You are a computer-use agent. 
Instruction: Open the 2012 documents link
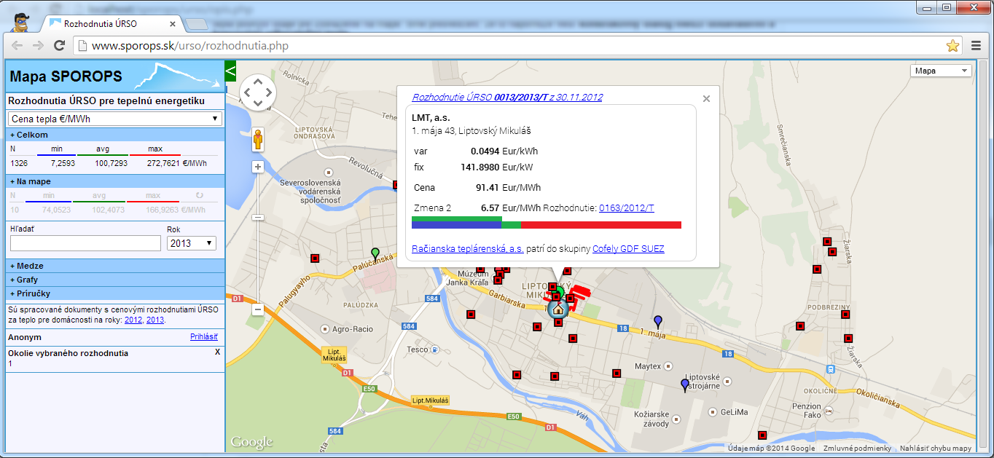click(x=133, y=320)
